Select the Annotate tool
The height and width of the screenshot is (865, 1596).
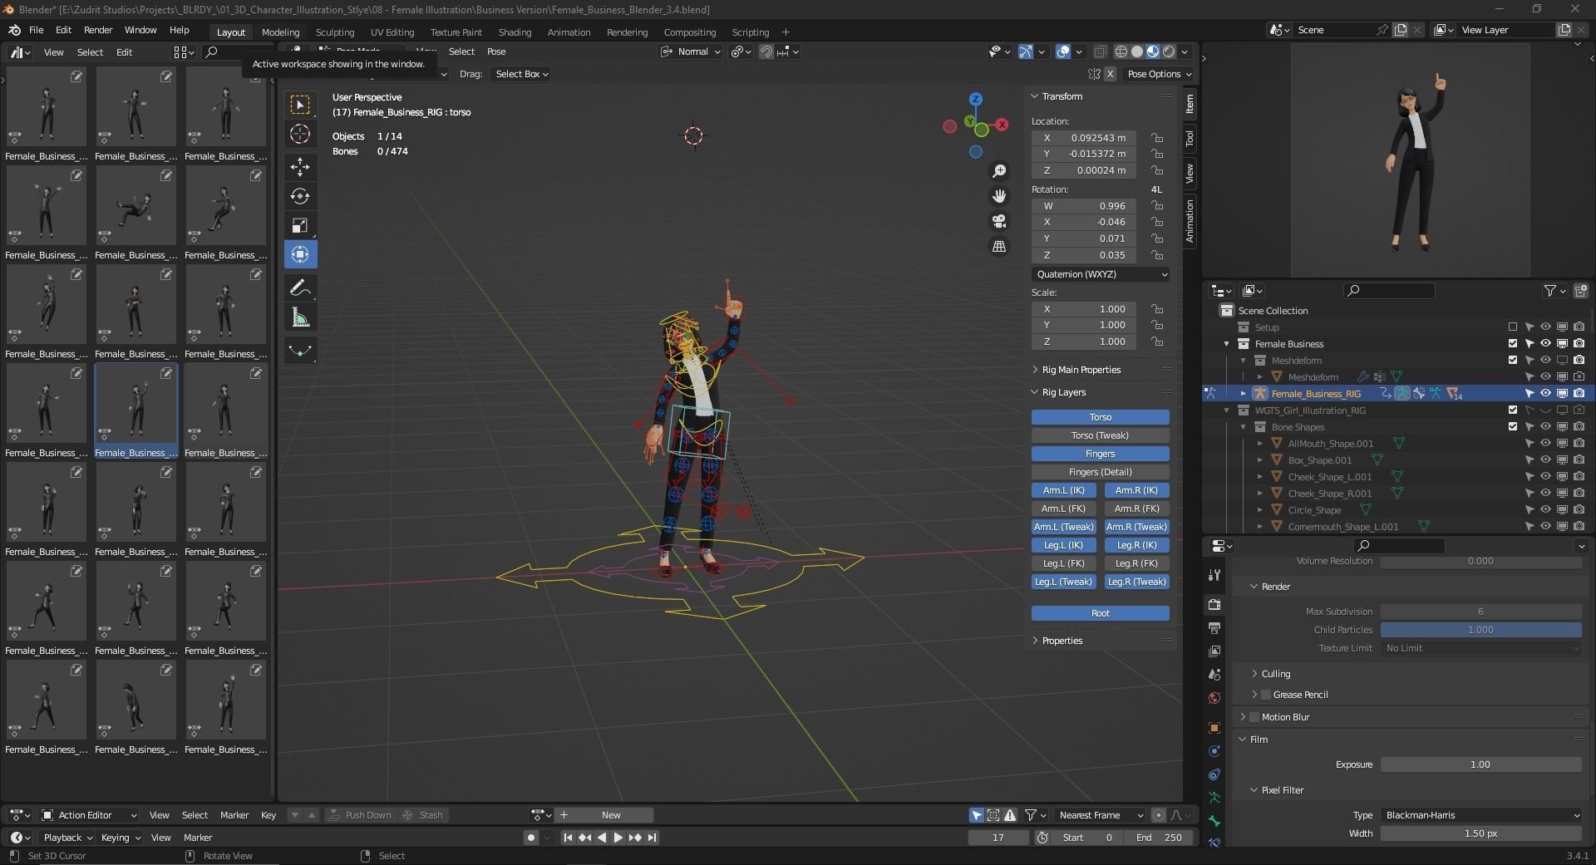pos(300,288)
